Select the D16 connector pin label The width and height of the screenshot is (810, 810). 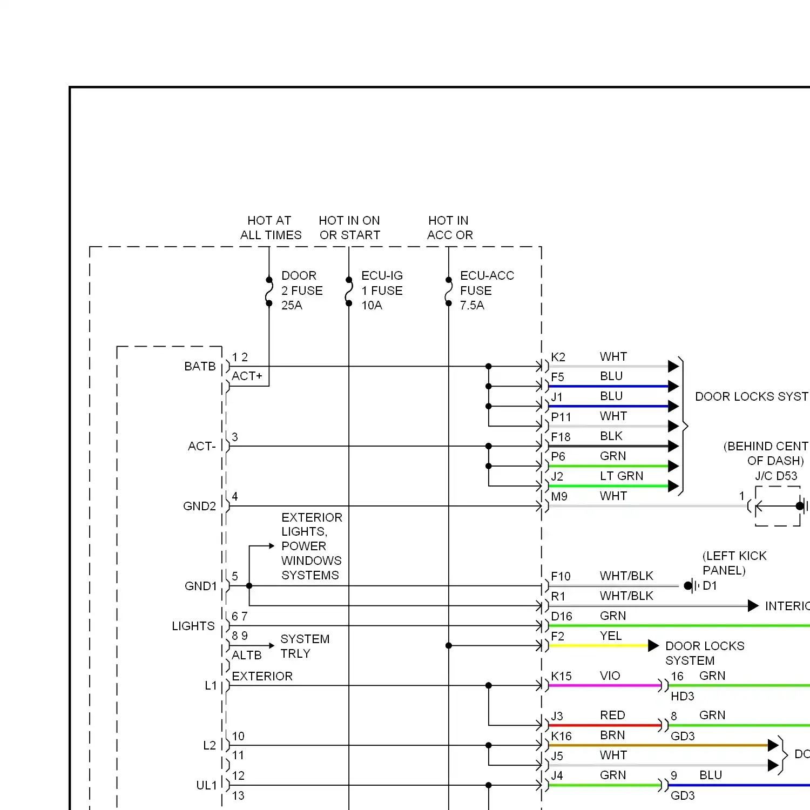click(561, 617)
